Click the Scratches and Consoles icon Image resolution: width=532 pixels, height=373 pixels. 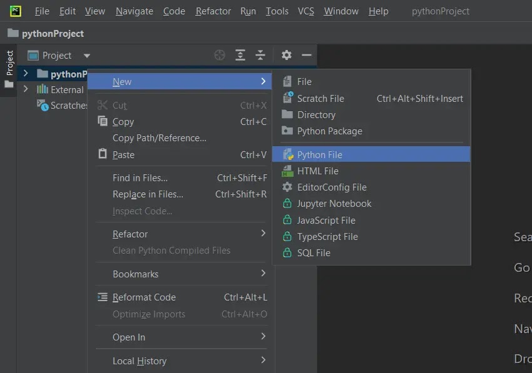(43, 106)
